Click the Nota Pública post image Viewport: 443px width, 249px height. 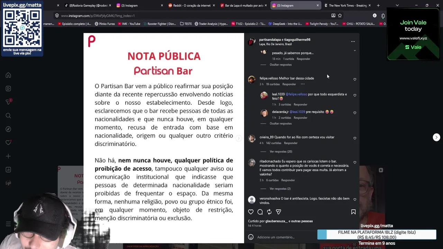tap(164, 138)
